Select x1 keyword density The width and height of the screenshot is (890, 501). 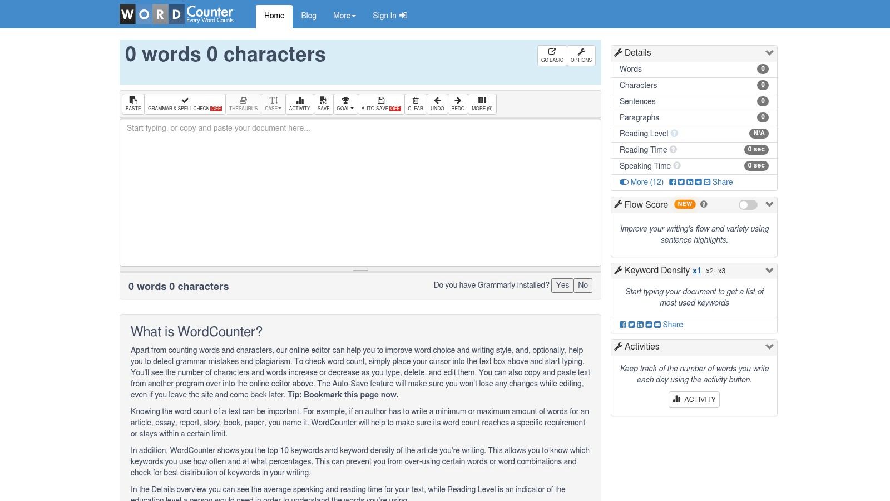tap(696, 271)
